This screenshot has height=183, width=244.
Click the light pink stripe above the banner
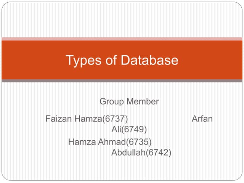122,39
